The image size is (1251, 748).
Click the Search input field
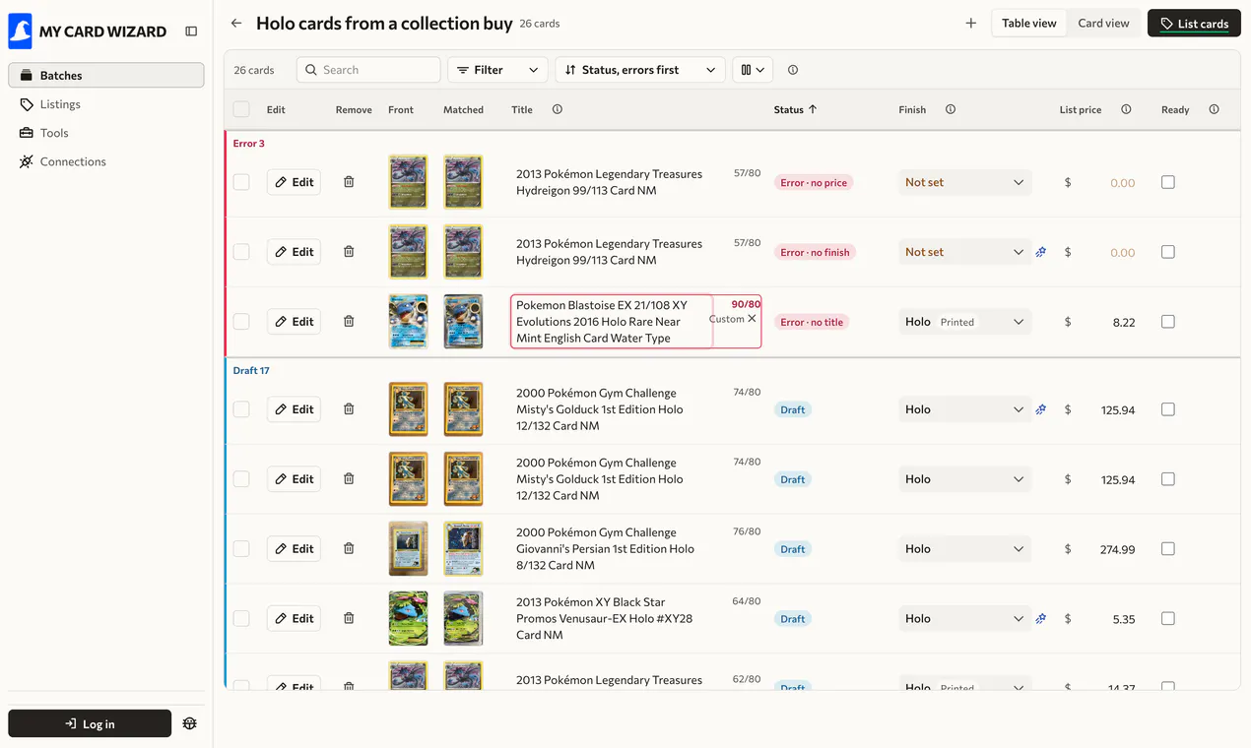[368, 70]
